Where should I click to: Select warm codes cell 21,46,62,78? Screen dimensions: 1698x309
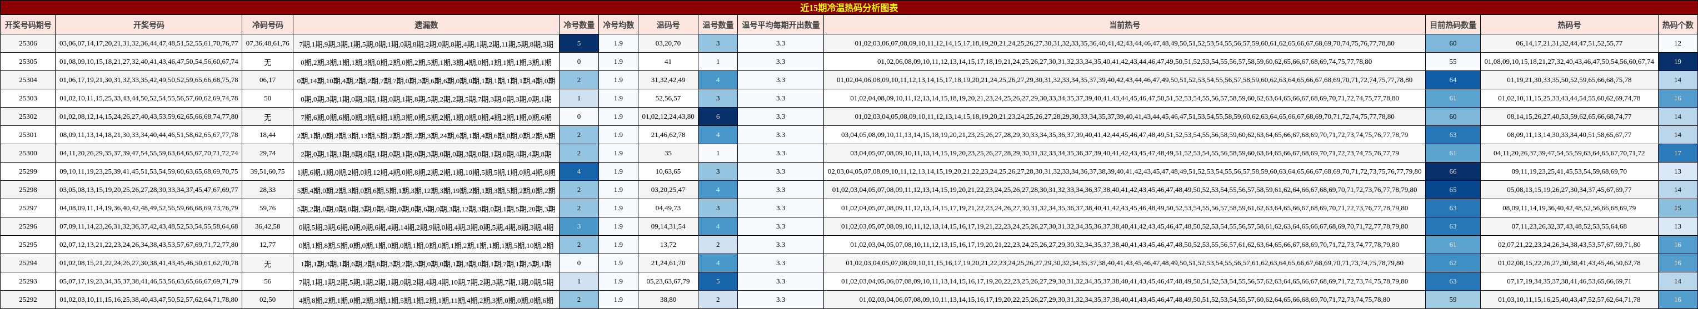pos(668,135)
